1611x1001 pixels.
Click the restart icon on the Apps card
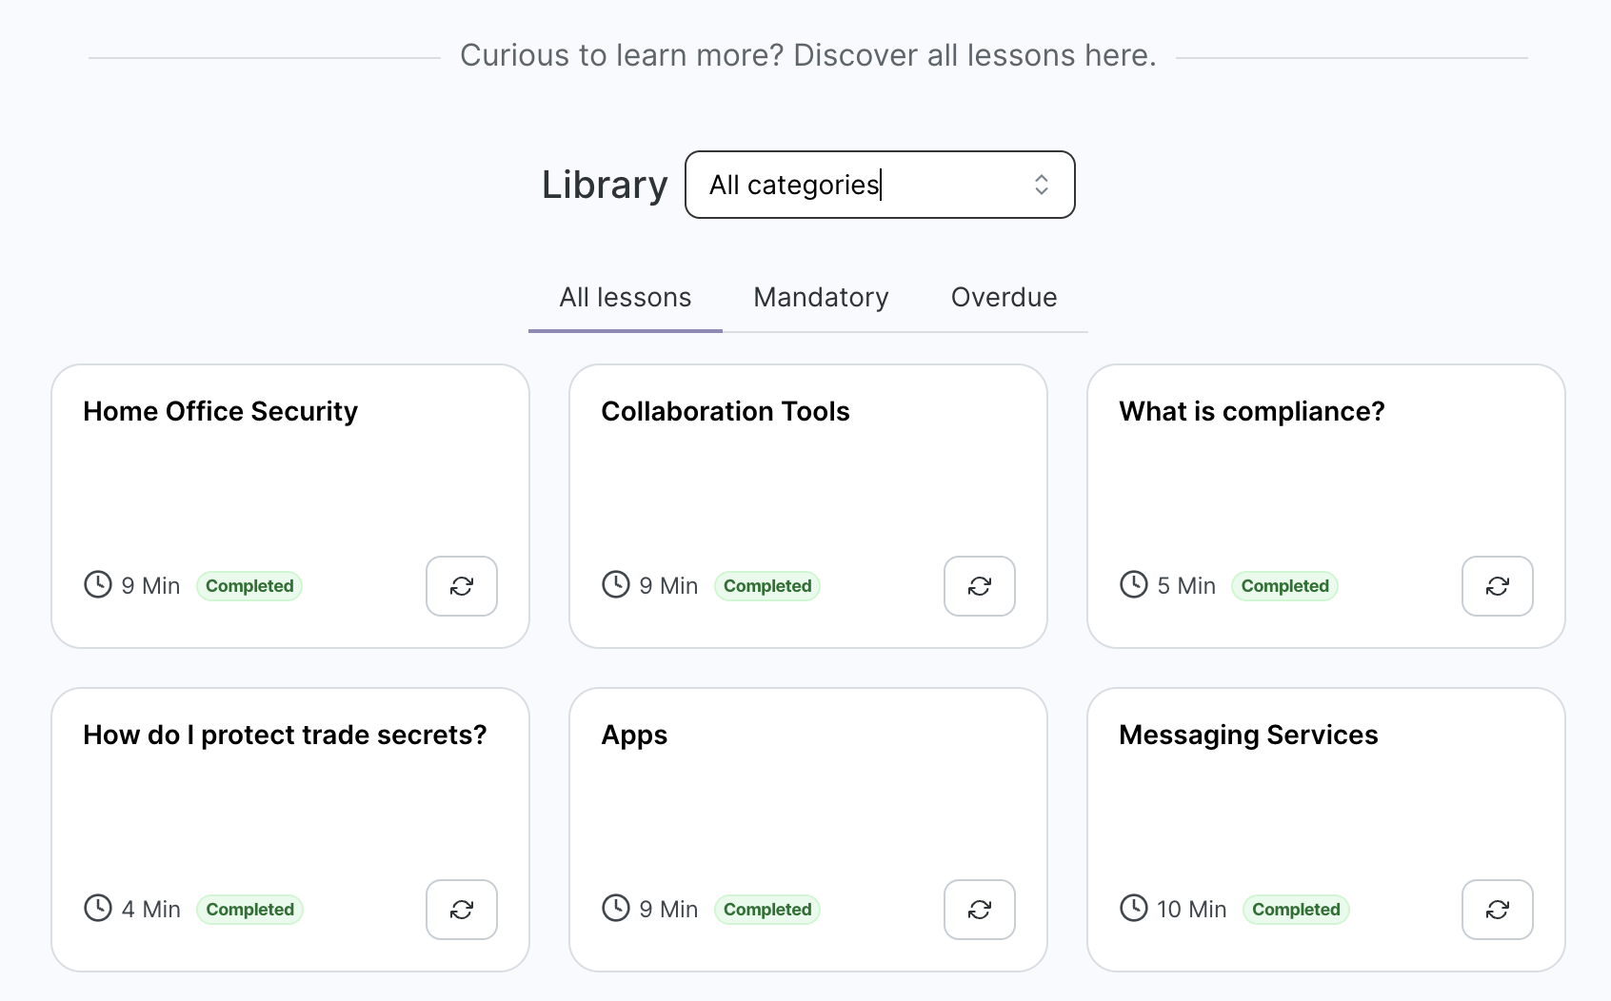point(979,910)
